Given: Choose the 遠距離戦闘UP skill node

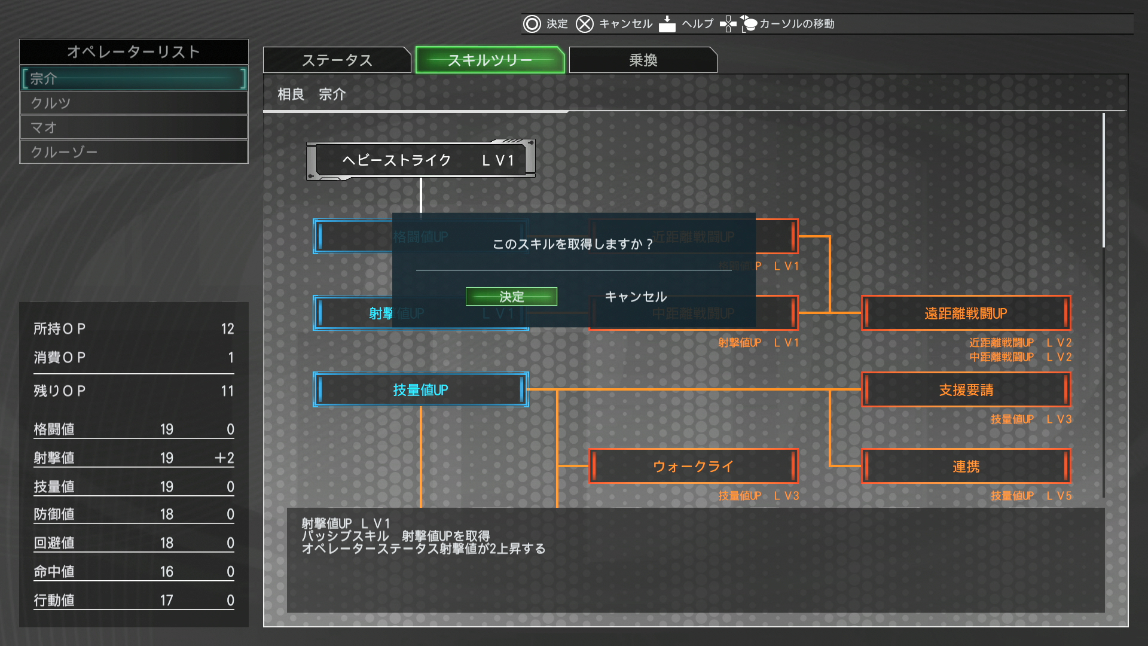Looking at the screenshot, I should pyautogui.click(x=966, y=313).
